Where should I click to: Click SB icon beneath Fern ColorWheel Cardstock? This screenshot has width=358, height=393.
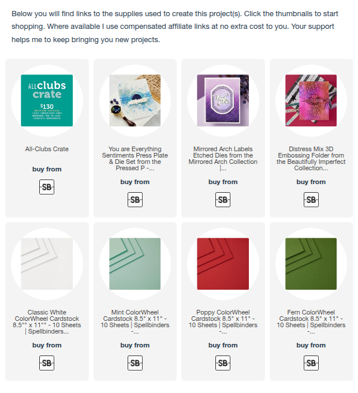(x=311, y=363)
